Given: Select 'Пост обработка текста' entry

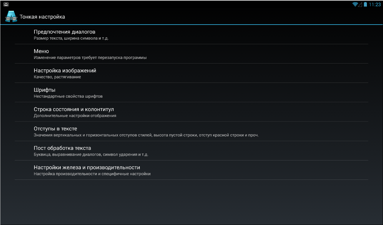Looking at the screenshot, I should click(x=62, y=148).
